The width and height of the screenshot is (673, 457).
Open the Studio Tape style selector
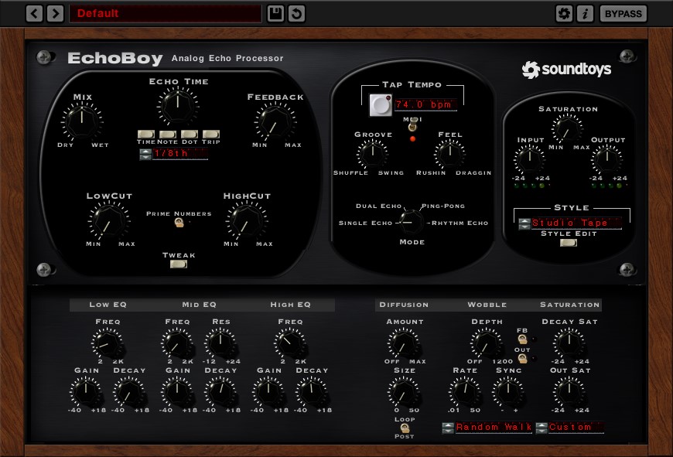576,223
